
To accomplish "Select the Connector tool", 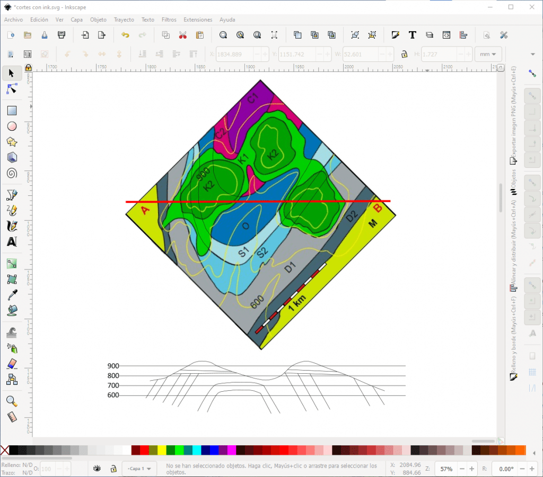I will pyautogui.click(x=12, y=380).
